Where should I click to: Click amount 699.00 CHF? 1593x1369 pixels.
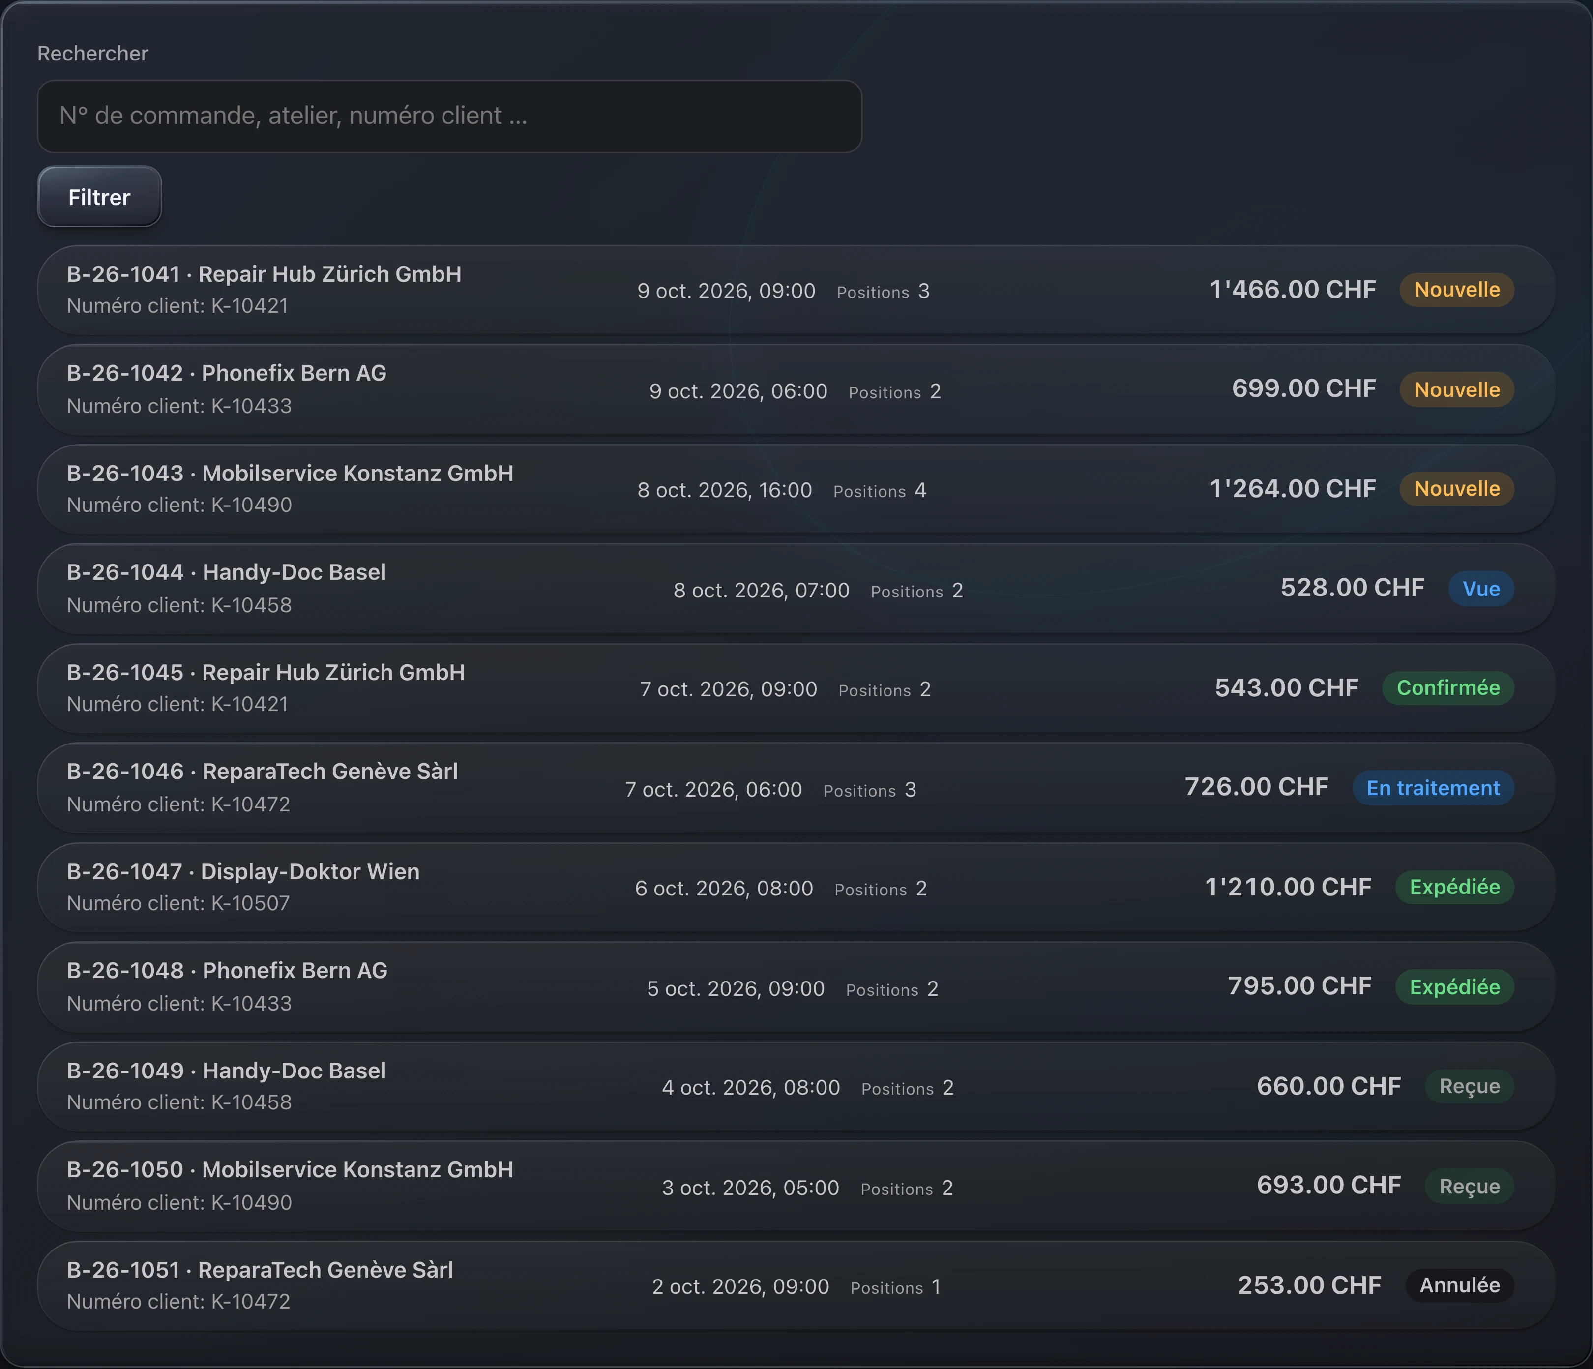pyautogui.click(x=1304, y=389)
